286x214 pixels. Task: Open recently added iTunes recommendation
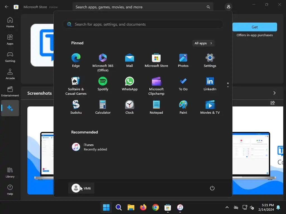point(89,147)
